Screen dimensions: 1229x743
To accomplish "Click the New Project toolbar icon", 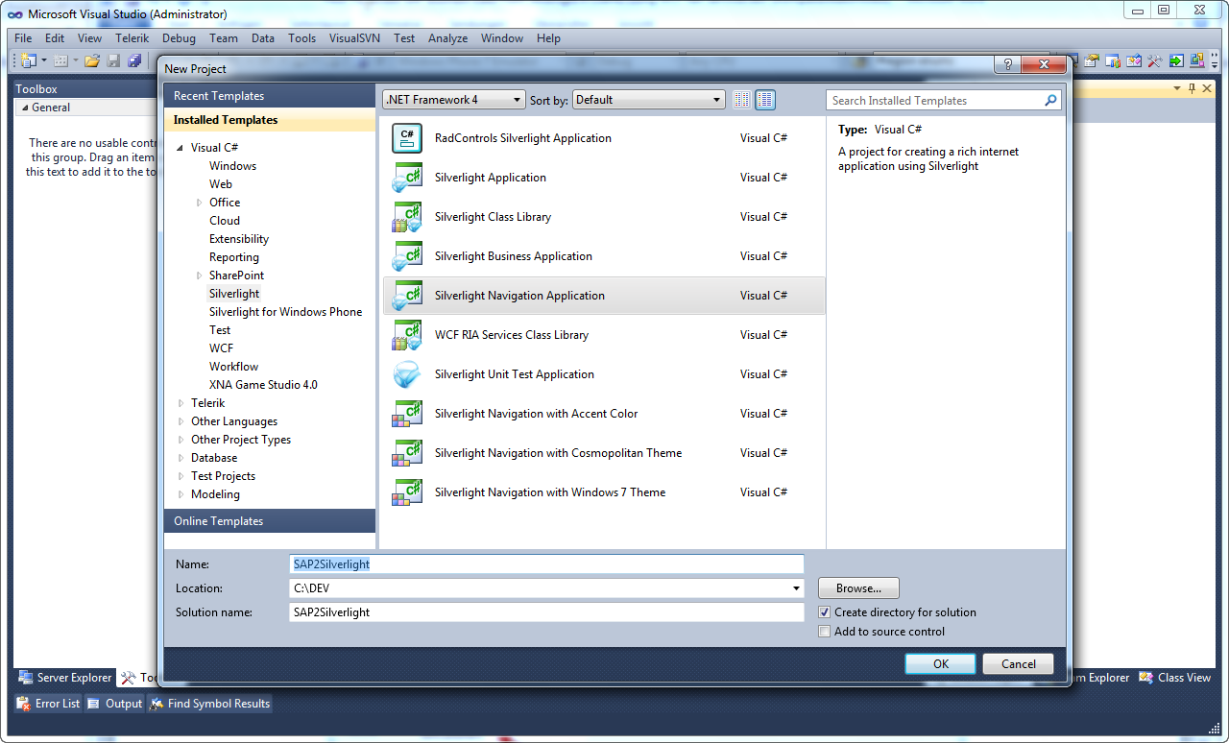I will [x=27, y=60].
